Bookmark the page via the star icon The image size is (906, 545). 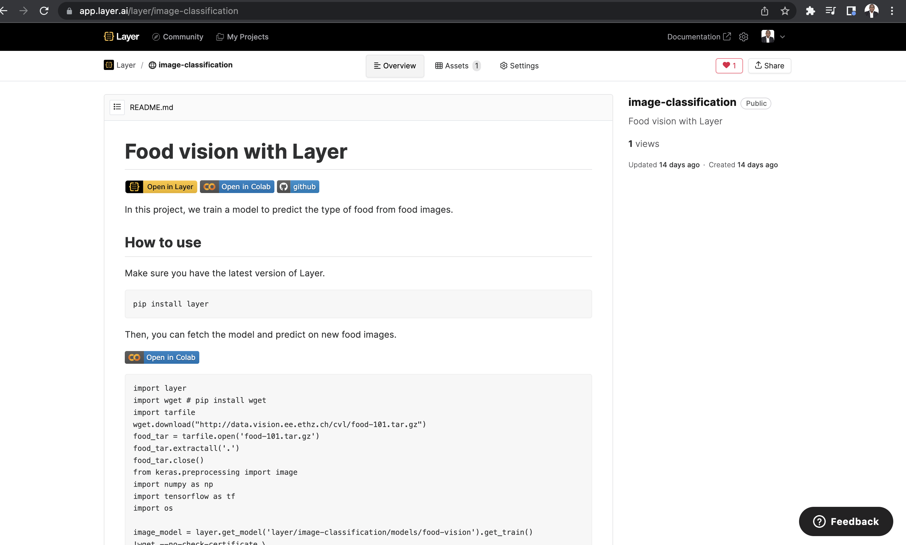coord(785,10)
